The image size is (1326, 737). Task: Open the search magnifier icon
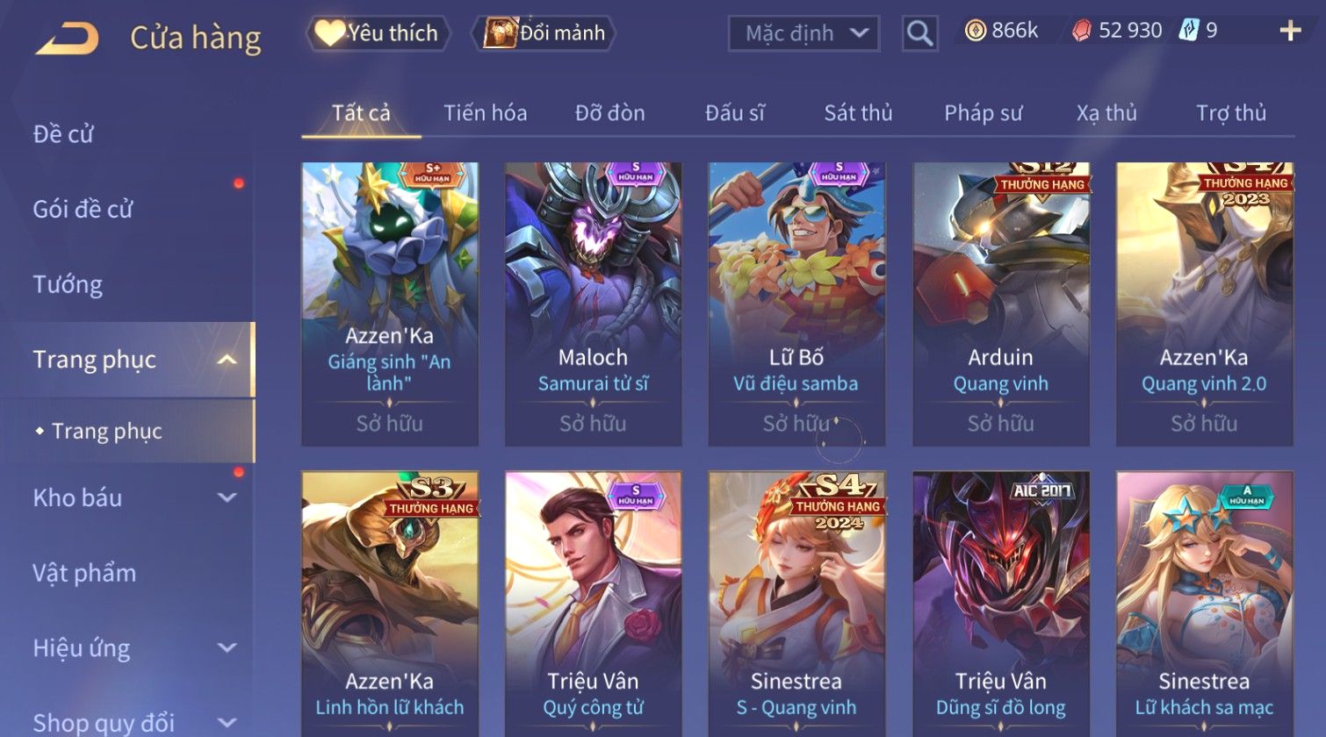919,33
